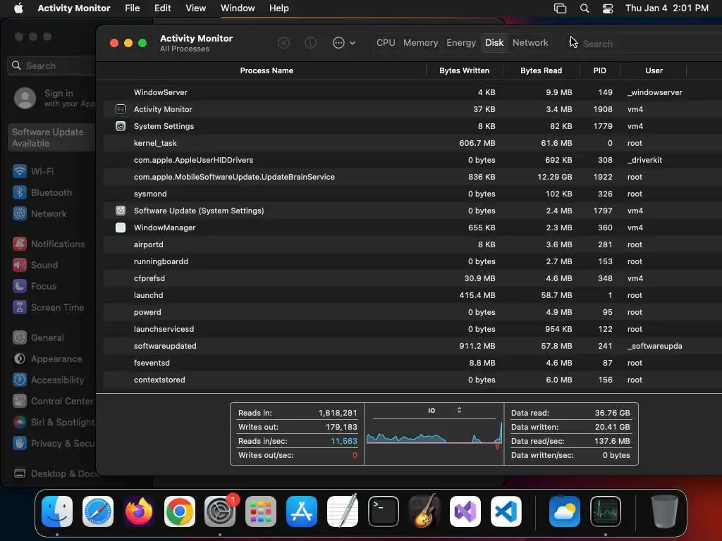The height and width of the screenshot is (541, 722).
Task: Click the System Settings sidebar search field
Action: point(51,66)
